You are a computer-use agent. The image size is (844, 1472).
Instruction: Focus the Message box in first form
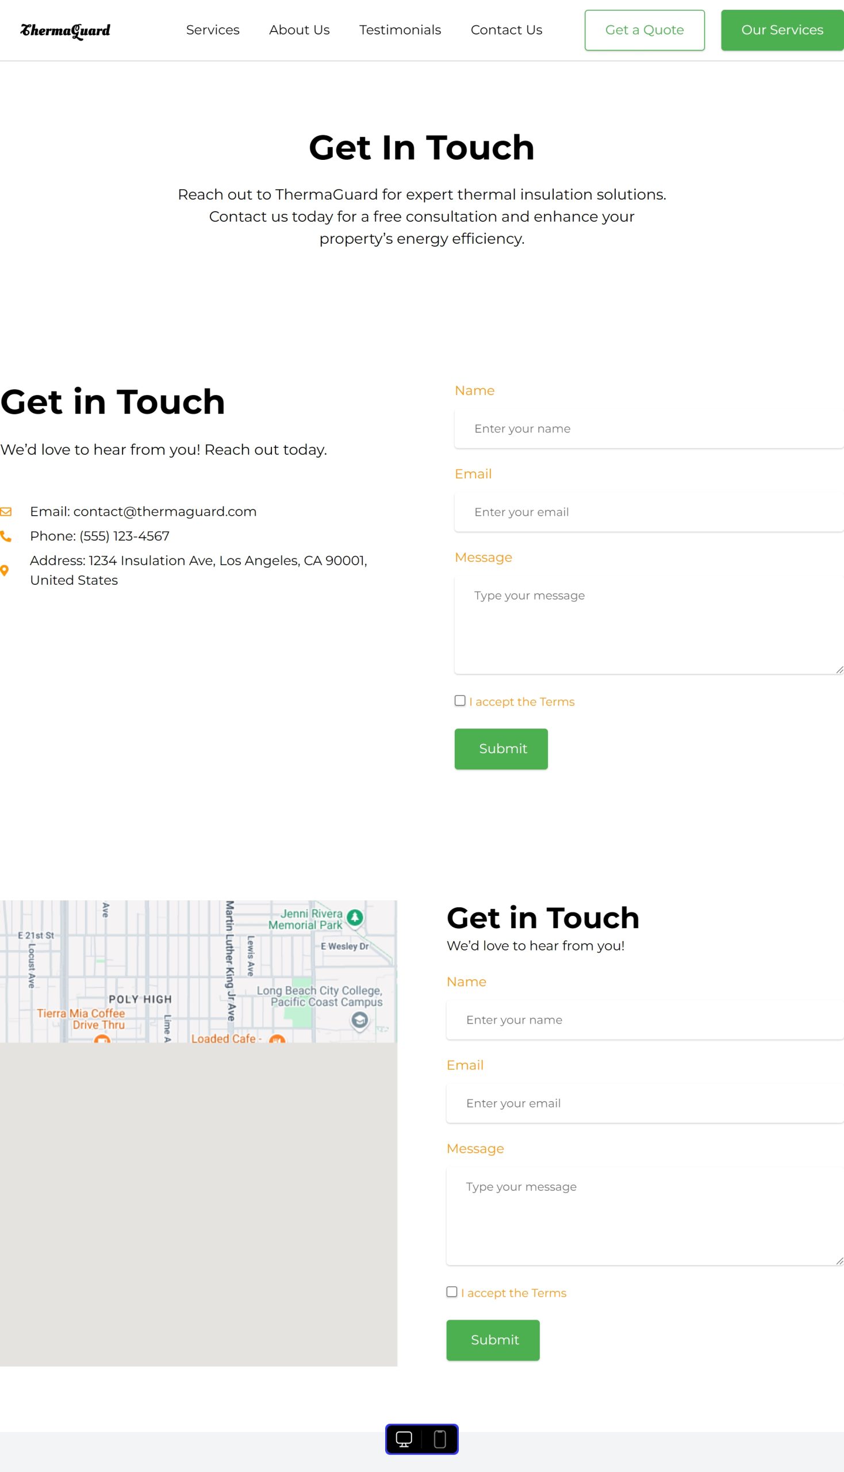coord(649,625)
